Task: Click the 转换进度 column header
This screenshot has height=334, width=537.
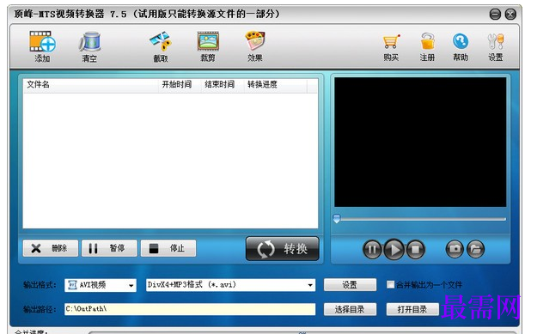Action: (x=275, y=84)
